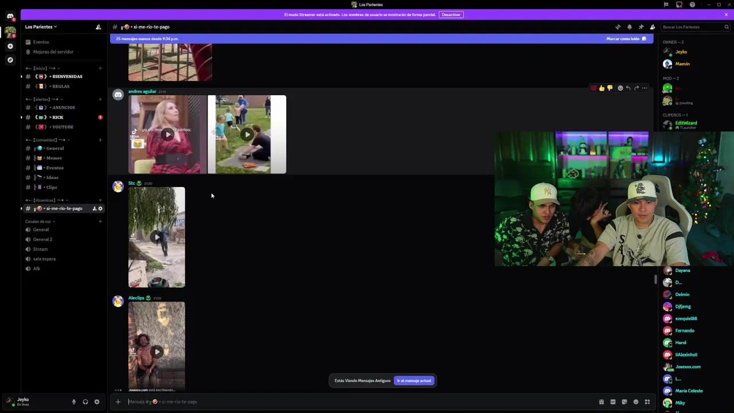The height and width of the screenshot is (413, 734).
Task: Click the invite people icon beside server name
Action: coord(98,27)
